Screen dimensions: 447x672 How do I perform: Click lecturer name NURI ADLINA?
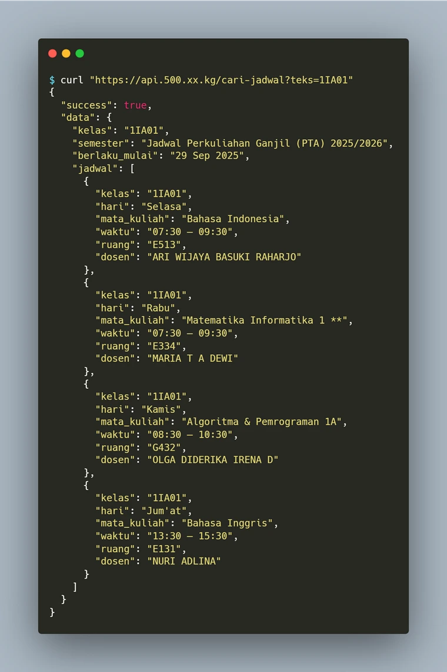tap(184, 562)
